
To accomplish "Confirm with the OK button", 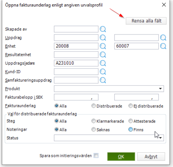I will (x=121, y=157).
